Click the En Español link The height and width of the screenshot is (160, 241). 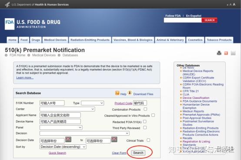pyautogui.click(x=194, y=16)
